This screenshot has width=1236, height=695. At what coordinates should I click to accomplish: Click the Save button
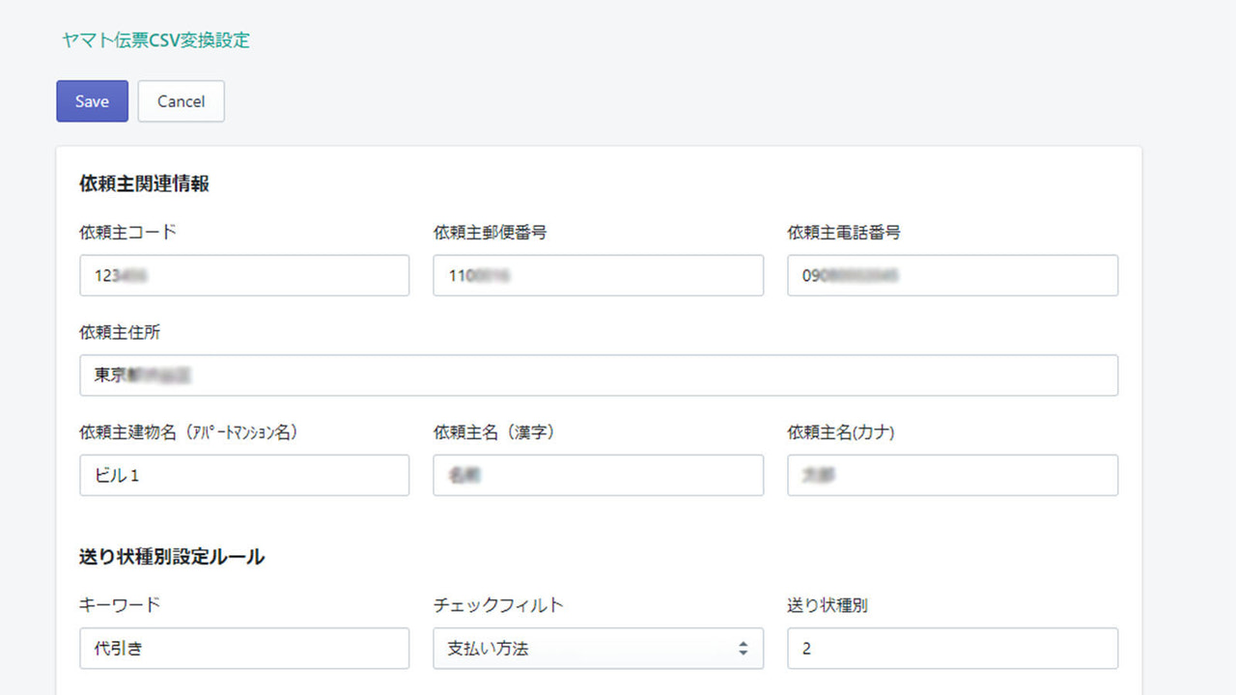(x=92, y=100)
